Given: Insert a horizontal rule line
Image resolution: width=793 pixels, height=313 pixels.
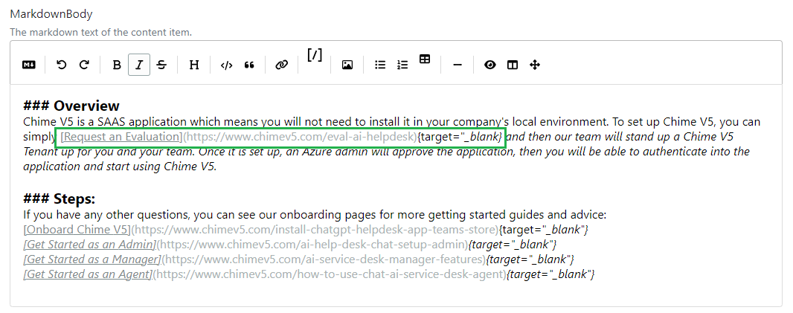Looking at the screenshot, I should pyautogui.click(x=457, y=65).
